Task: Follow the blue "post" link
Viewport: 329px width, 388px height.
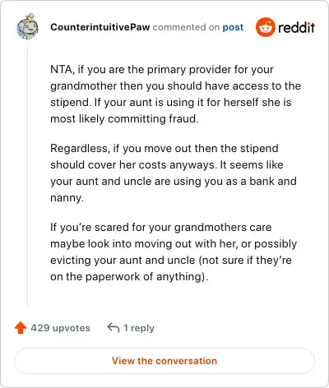Action: pyautogui.click(x=233, y=27)
